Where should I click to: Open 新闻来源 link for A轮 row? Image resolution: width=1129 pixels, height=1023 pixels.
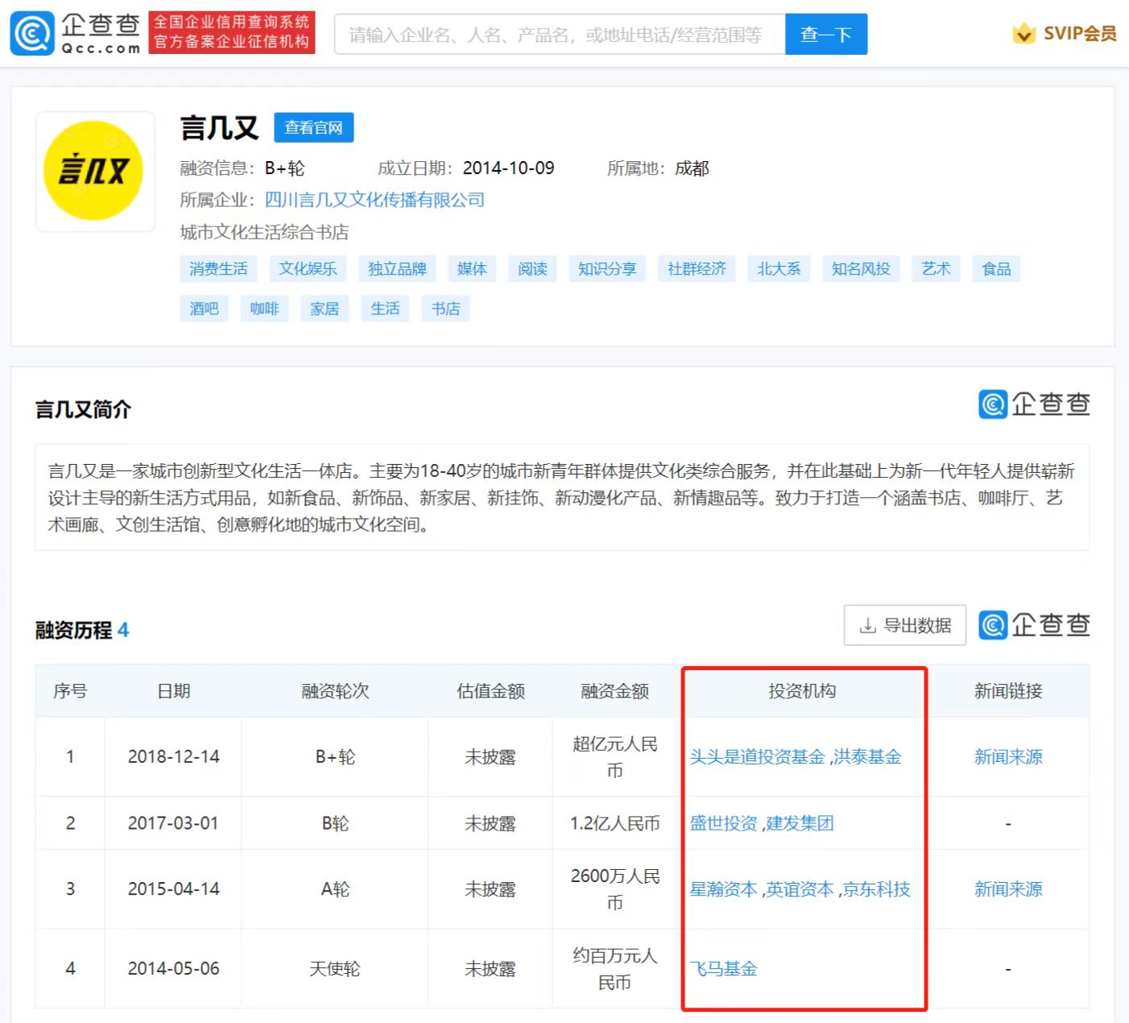[x=1008, y=889]
